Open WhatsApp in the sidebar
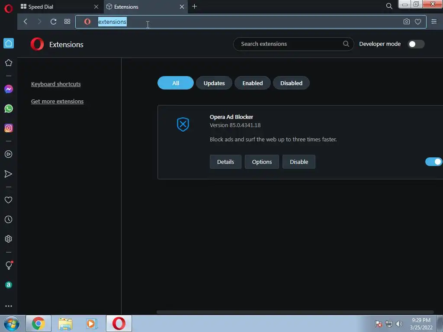 click(9, 109)
